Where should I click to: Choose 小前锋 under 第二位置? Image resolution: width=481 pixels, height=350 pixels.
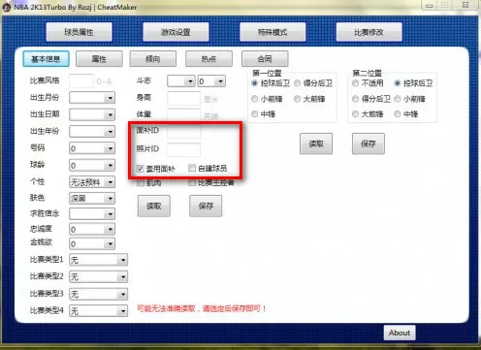coord(398,99)
